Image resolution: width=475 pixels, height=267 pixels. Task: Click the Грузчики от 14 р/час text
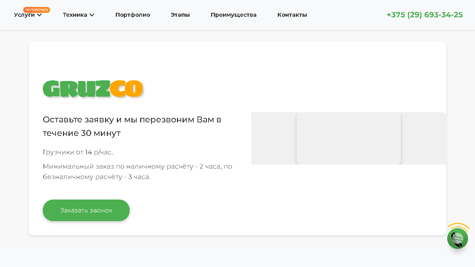[x=78, y=152]
